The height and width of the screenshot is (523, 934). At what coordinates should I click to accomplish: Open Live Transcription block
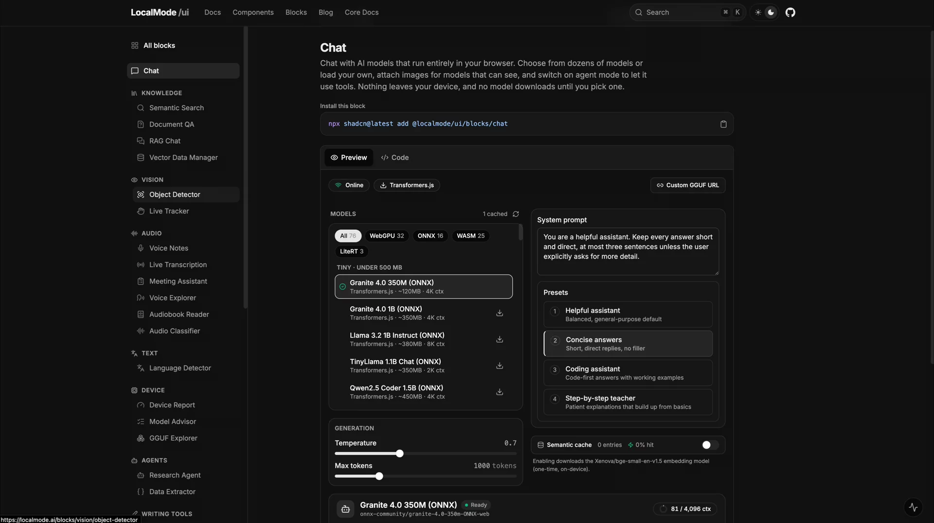click(186, 264)
